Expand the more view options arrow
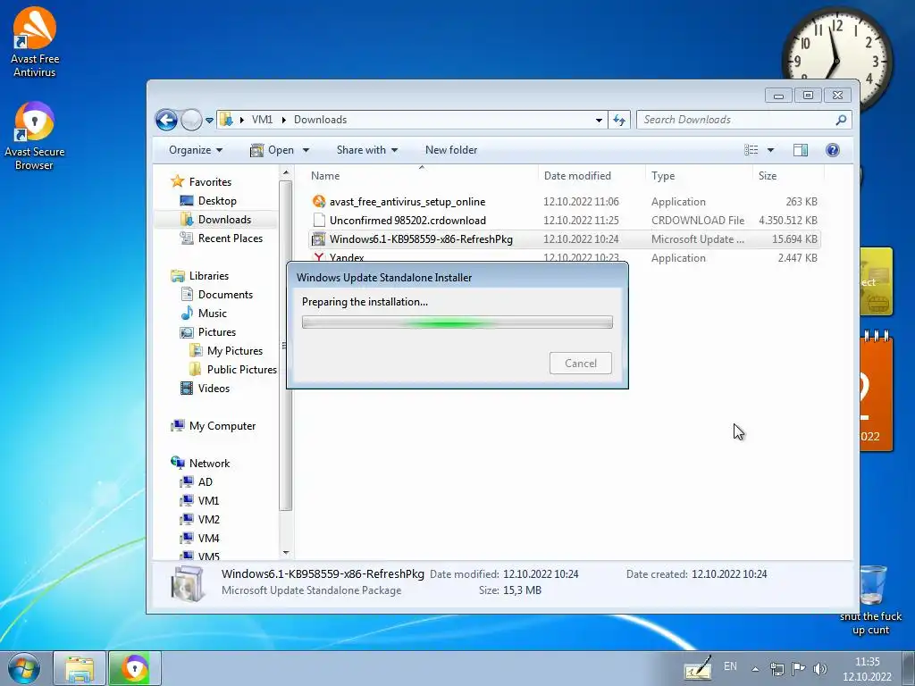The image size is (915, 686). [x=770, y=150]
